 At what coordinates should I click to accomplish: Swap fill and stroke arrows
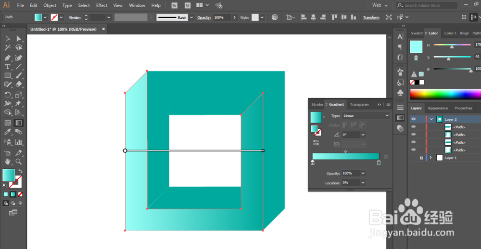[x=21, y=171]
